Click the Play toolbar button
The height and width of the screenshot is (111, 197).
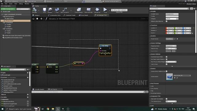[105, 10]
